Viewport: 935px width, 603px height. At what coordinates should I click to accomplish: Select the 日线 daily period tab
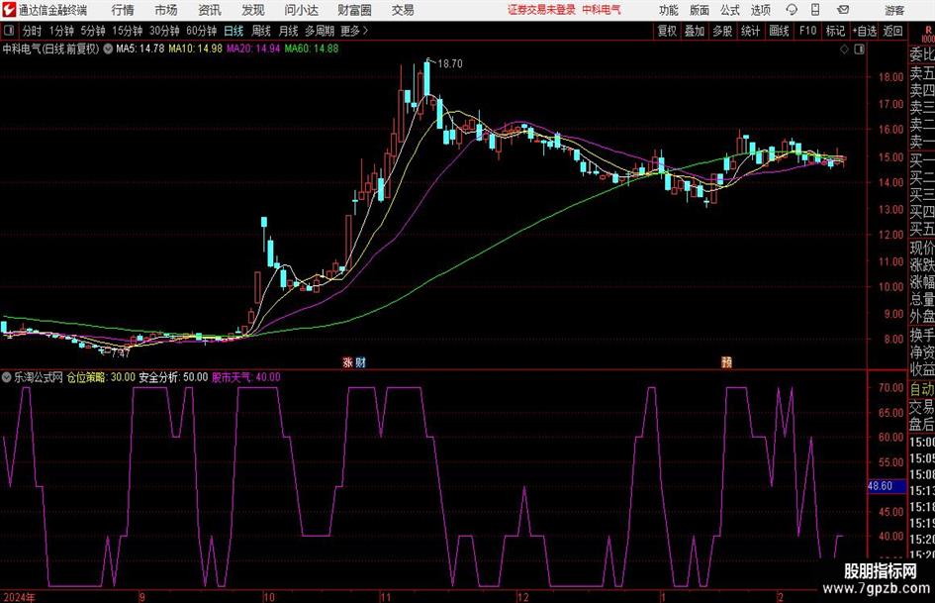coord(234,31)
